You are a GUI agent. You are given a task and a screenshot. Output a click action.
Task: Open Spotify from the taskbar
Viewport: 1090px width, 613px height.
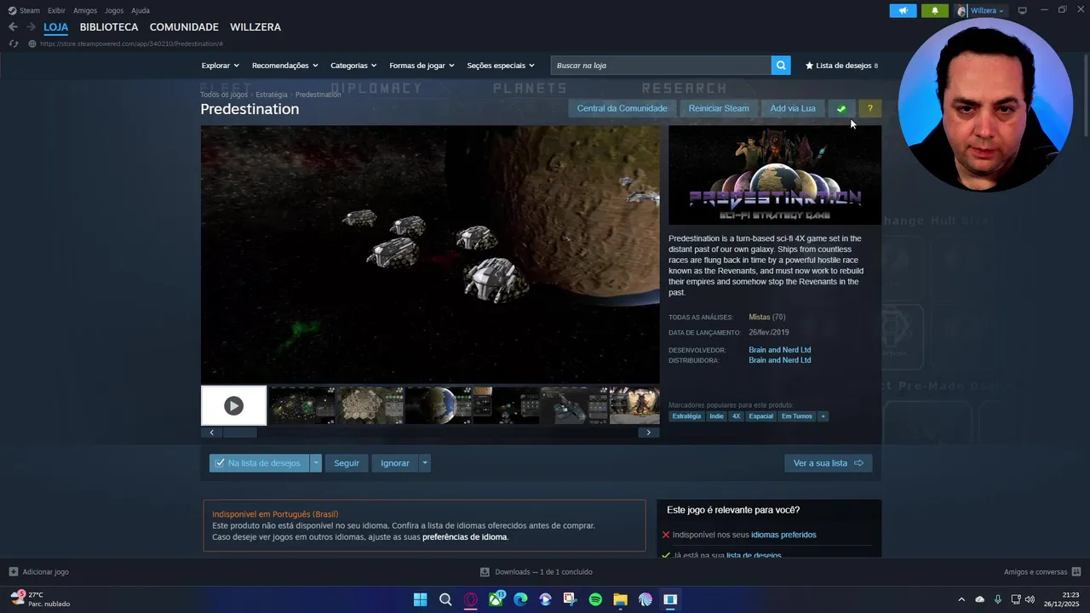(595, 599)
